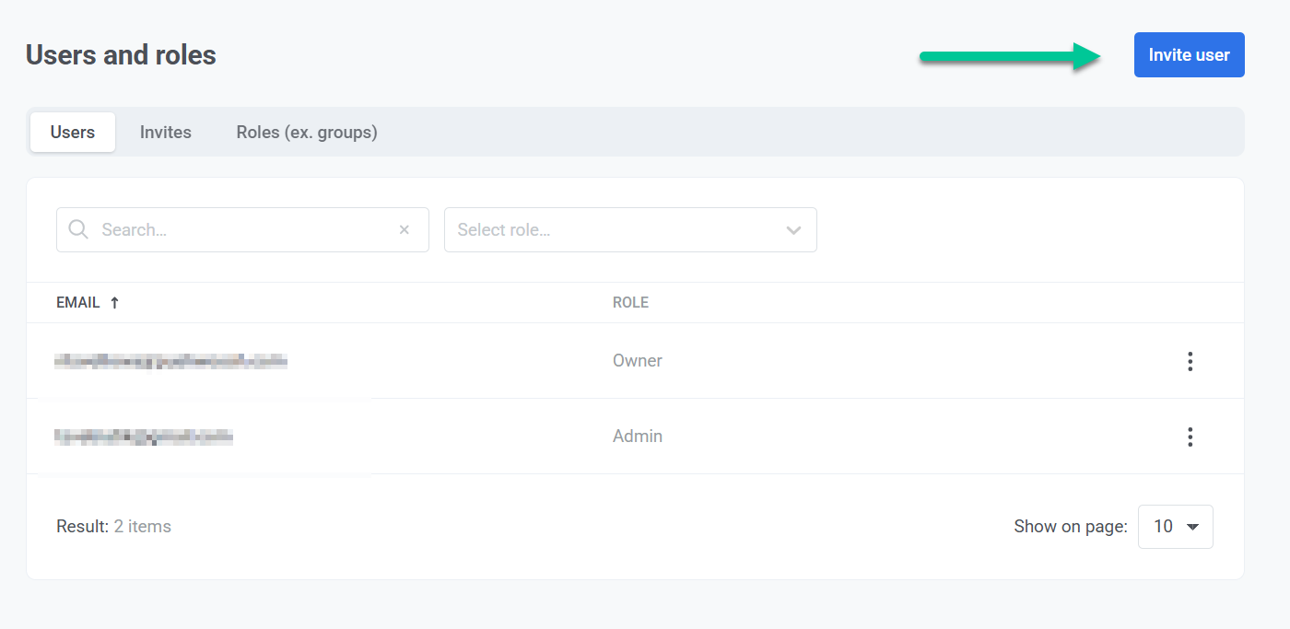This screenshot has height=629, width=1290.
Task: Click the magnifier search icon
Action: click(78, 229)
